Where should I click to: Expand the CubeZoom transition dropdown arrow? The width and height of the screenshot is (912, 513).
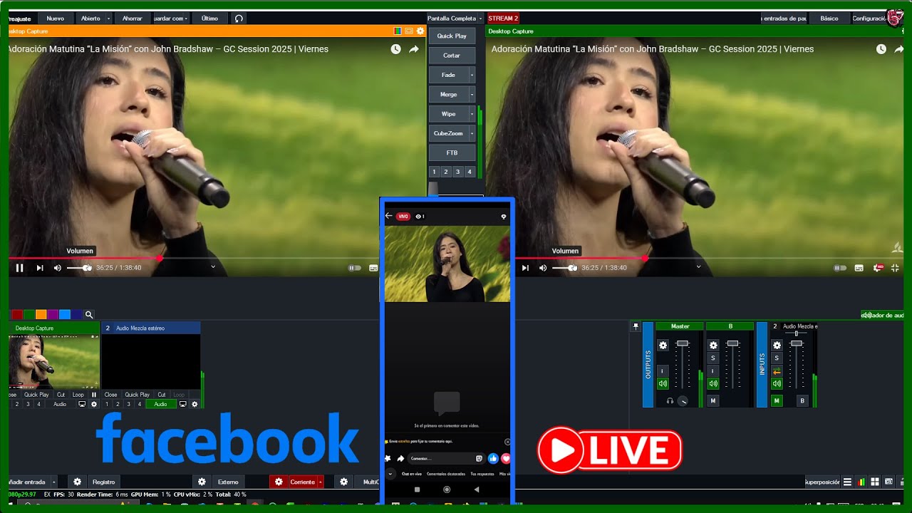click(x=472, y=133)
